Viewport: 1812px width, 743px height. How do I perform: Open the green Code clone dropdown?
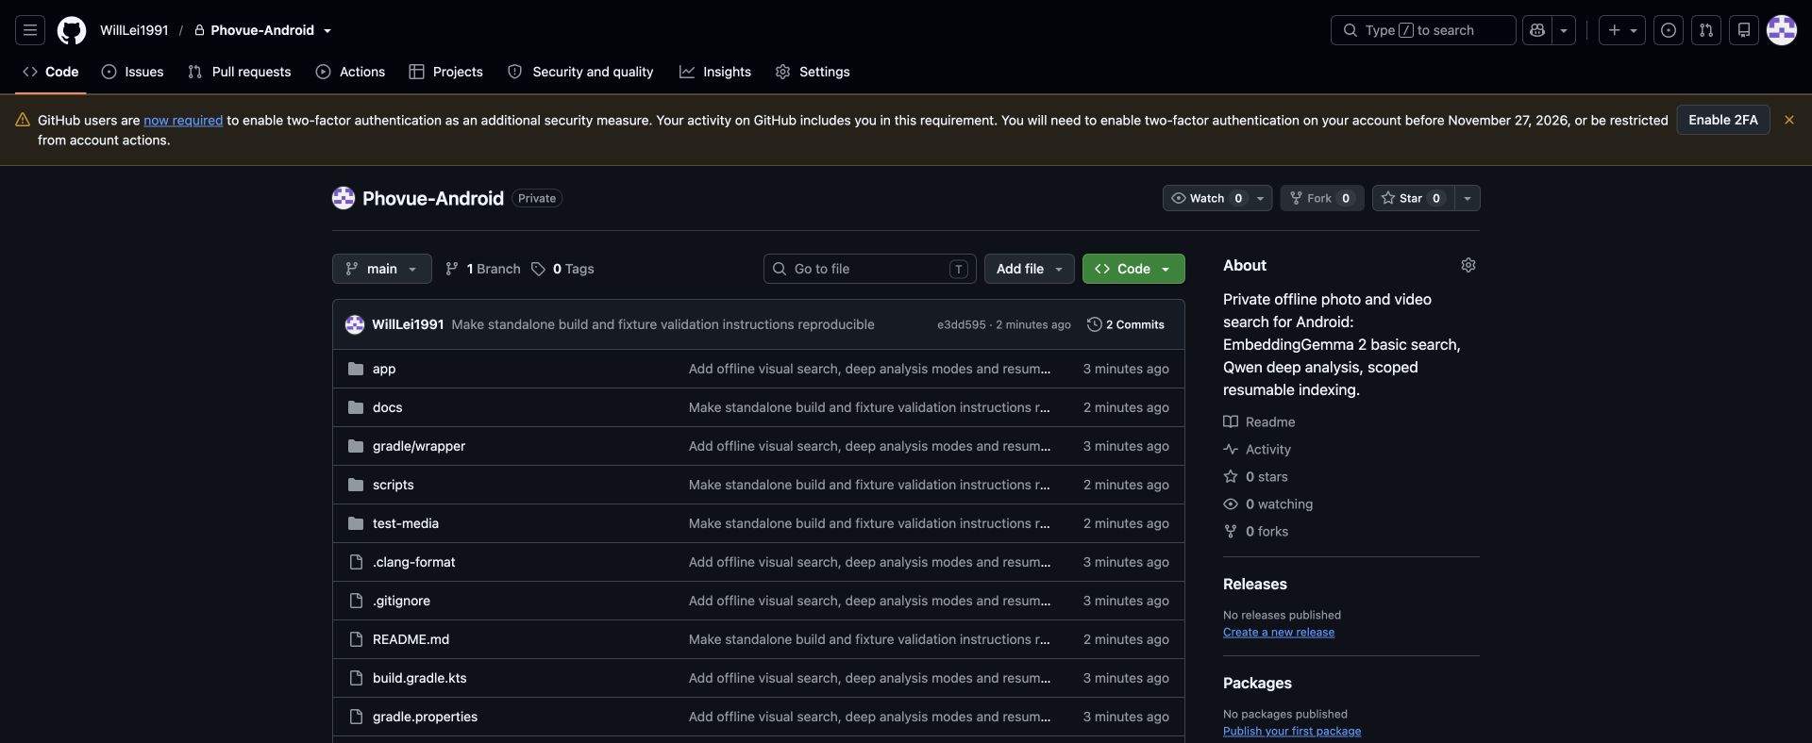(1133, 269)
